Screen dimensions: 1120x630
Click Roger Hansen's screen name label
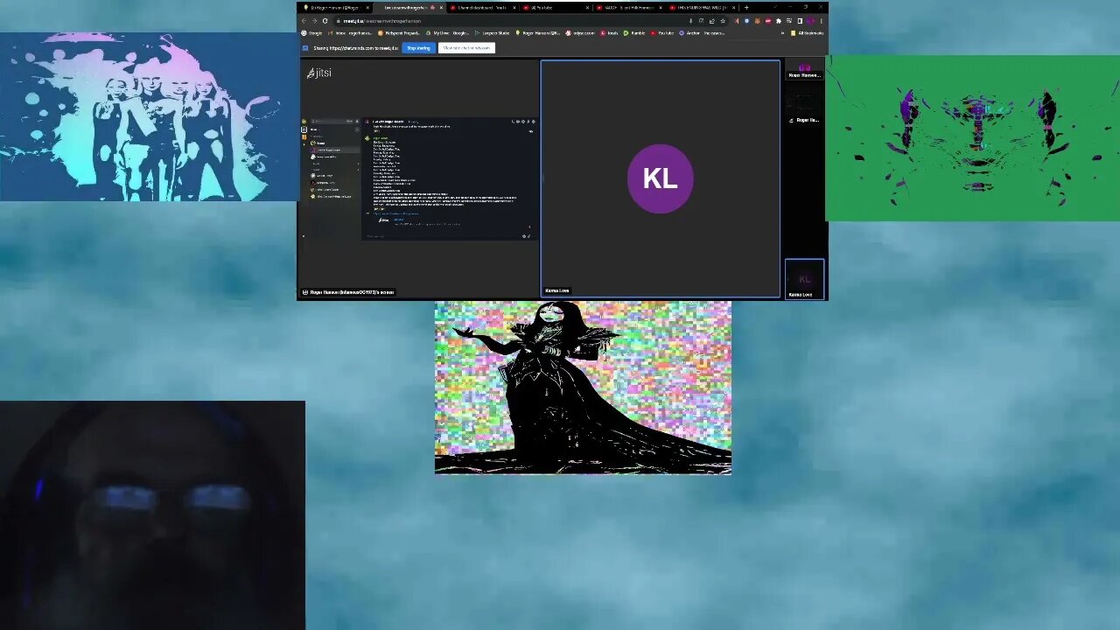[348, 292]
